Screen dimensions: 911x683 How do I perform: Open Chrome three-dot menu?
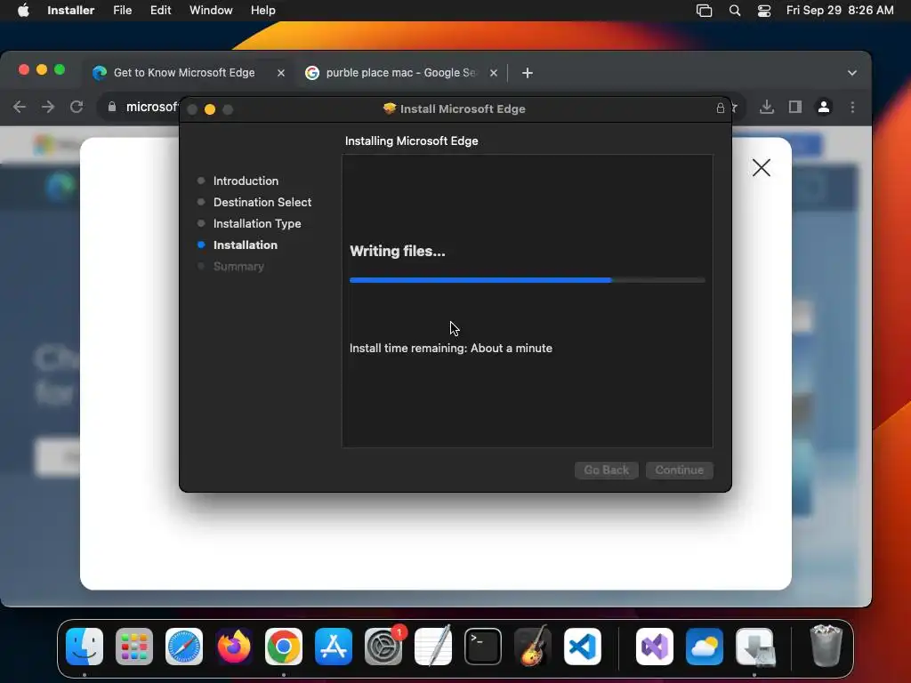coord(852,107)
